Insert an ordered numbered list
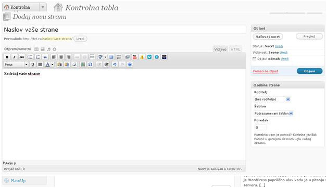The image size is (327, 188). click(37, 57)
